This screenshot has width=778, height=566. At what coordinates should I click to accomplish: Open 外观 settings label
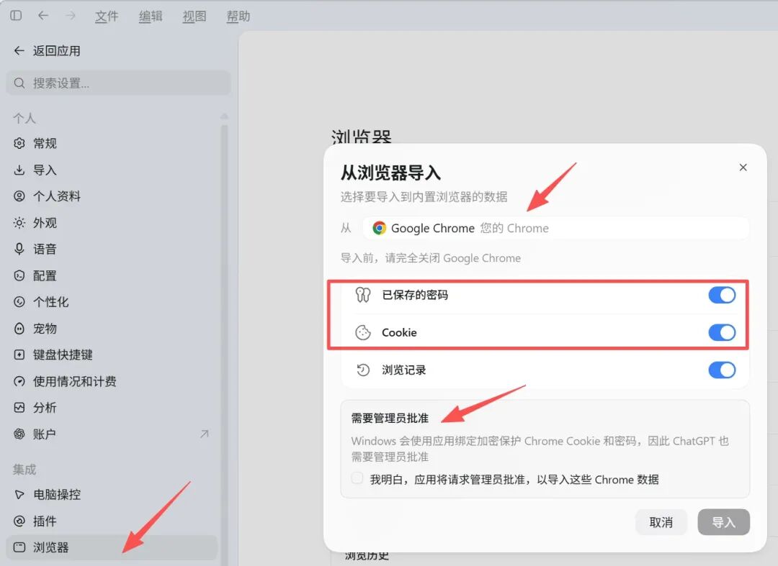45,222
